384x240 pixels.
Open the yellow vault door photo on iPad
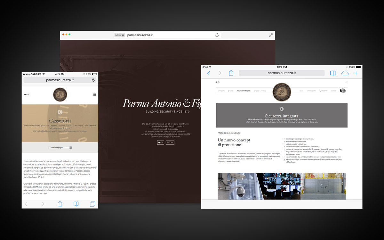tap(324, 186)
